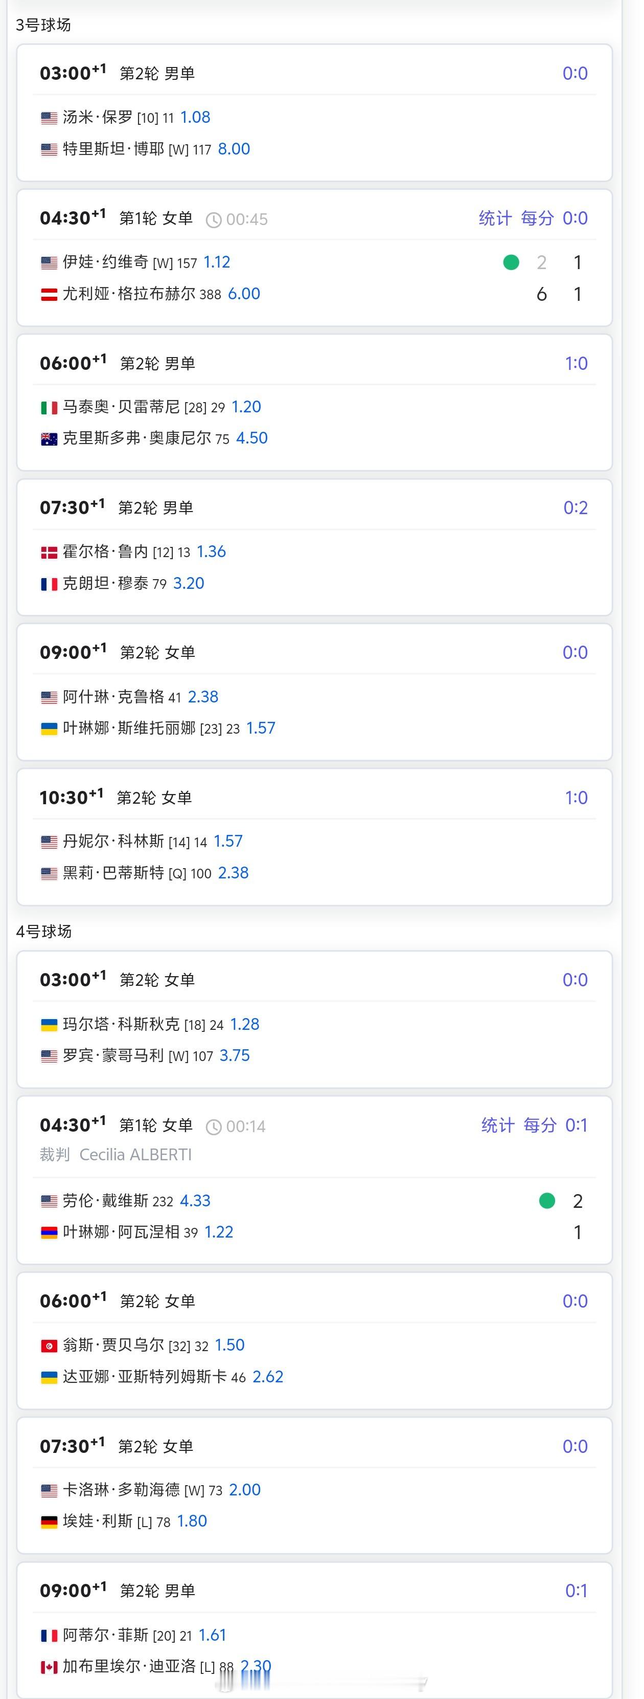Click the Australian flag beside 克里斯多弗·奥康尼尔
The width and height of the screenshot is (644, 1699).
tap(50, 439)
